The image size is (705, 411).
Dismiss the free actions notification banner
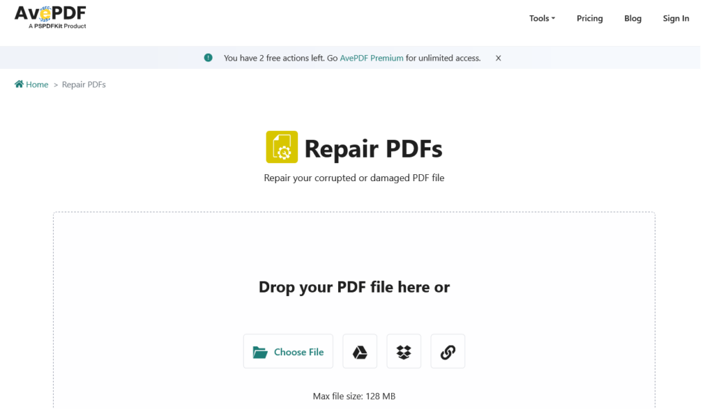click(498, 58)
